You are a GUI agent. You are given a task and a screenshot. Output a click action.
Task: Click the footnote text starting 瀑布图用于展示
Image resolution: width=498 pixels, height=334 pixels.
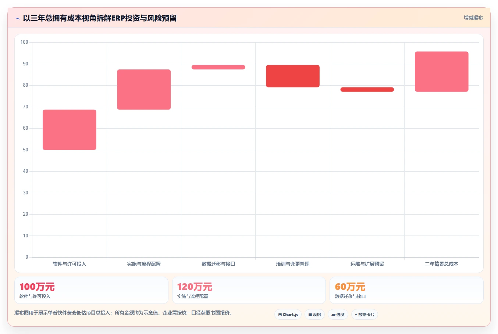(x=123, y=313)
